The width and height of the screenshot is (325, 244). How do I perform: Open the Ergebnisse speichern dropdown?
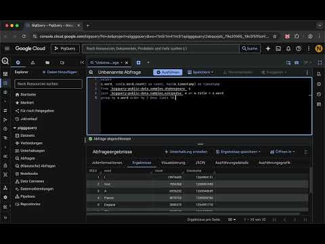[x=238, y=152]
